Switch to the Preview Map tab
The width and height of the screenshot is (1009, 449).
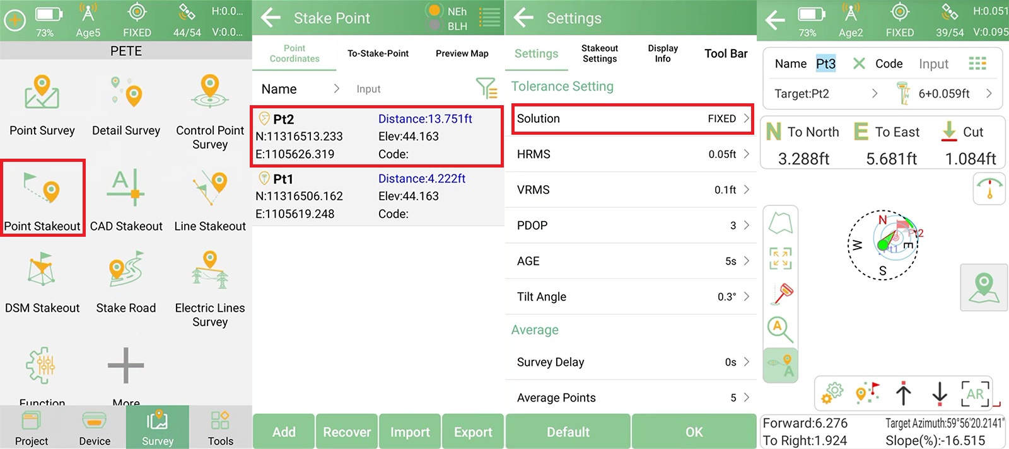pyautogui.click(x=462, y=54)
